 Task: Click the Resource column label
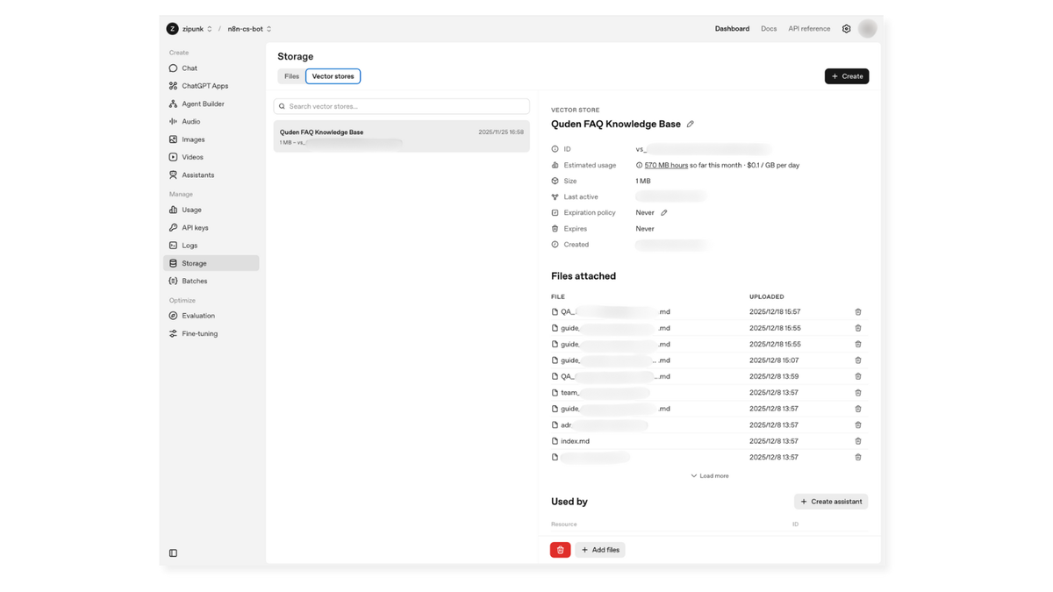pyautogui.click(x=564, y=524)
